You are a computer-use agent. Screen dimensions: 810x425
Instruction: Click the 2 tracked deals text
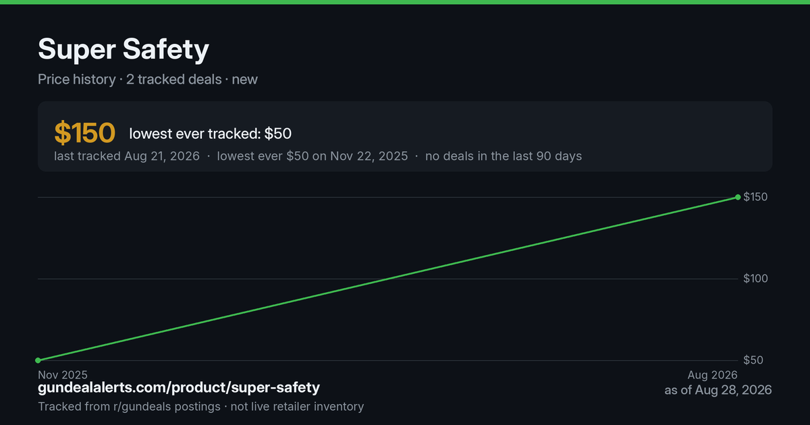click(x=173, y=79)
